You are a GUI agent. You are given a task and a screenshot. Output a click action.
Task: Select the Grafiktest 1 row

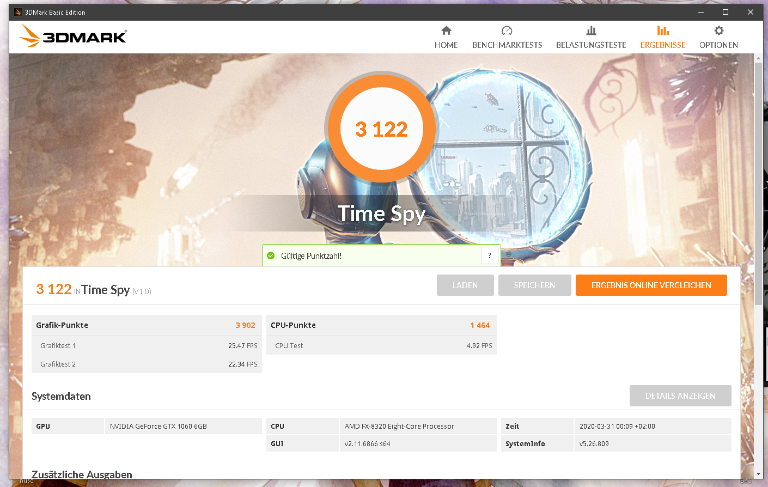coord(147,345)
